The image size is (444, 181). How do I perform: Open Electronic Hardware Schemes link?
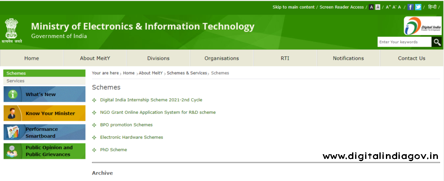click(x=132, y=137)
